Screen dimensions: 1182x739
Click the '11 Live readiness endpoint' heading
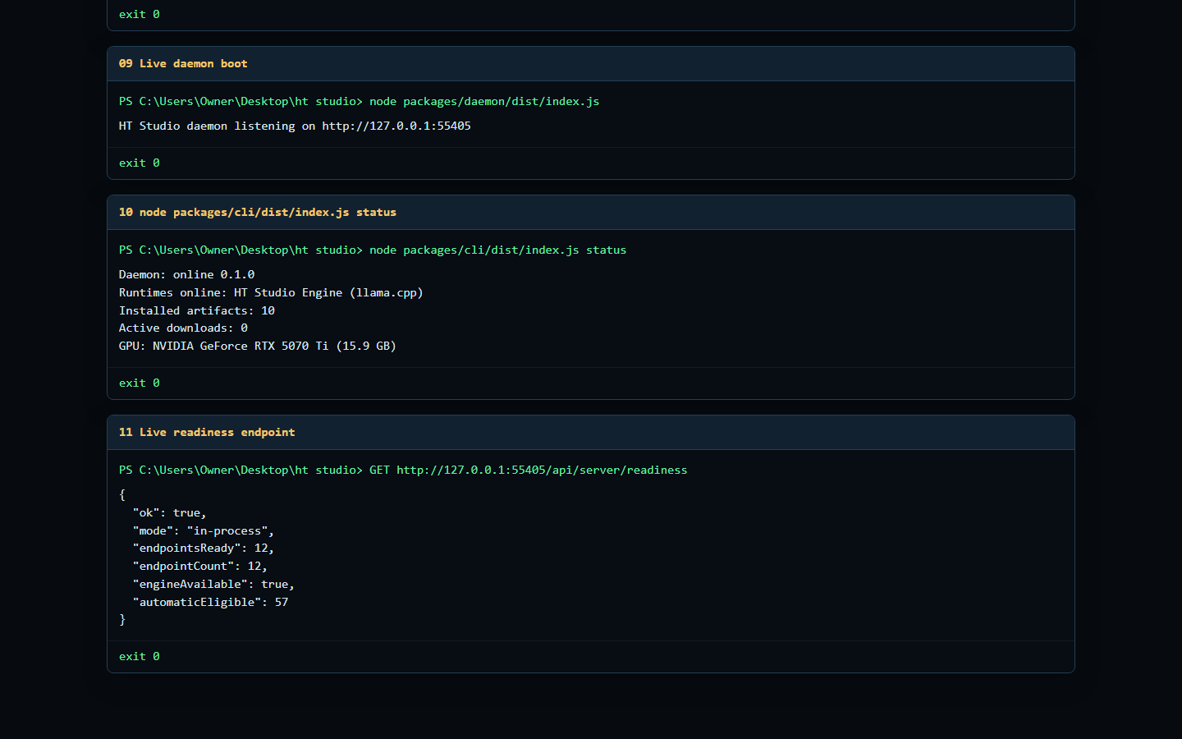point(207,432)
